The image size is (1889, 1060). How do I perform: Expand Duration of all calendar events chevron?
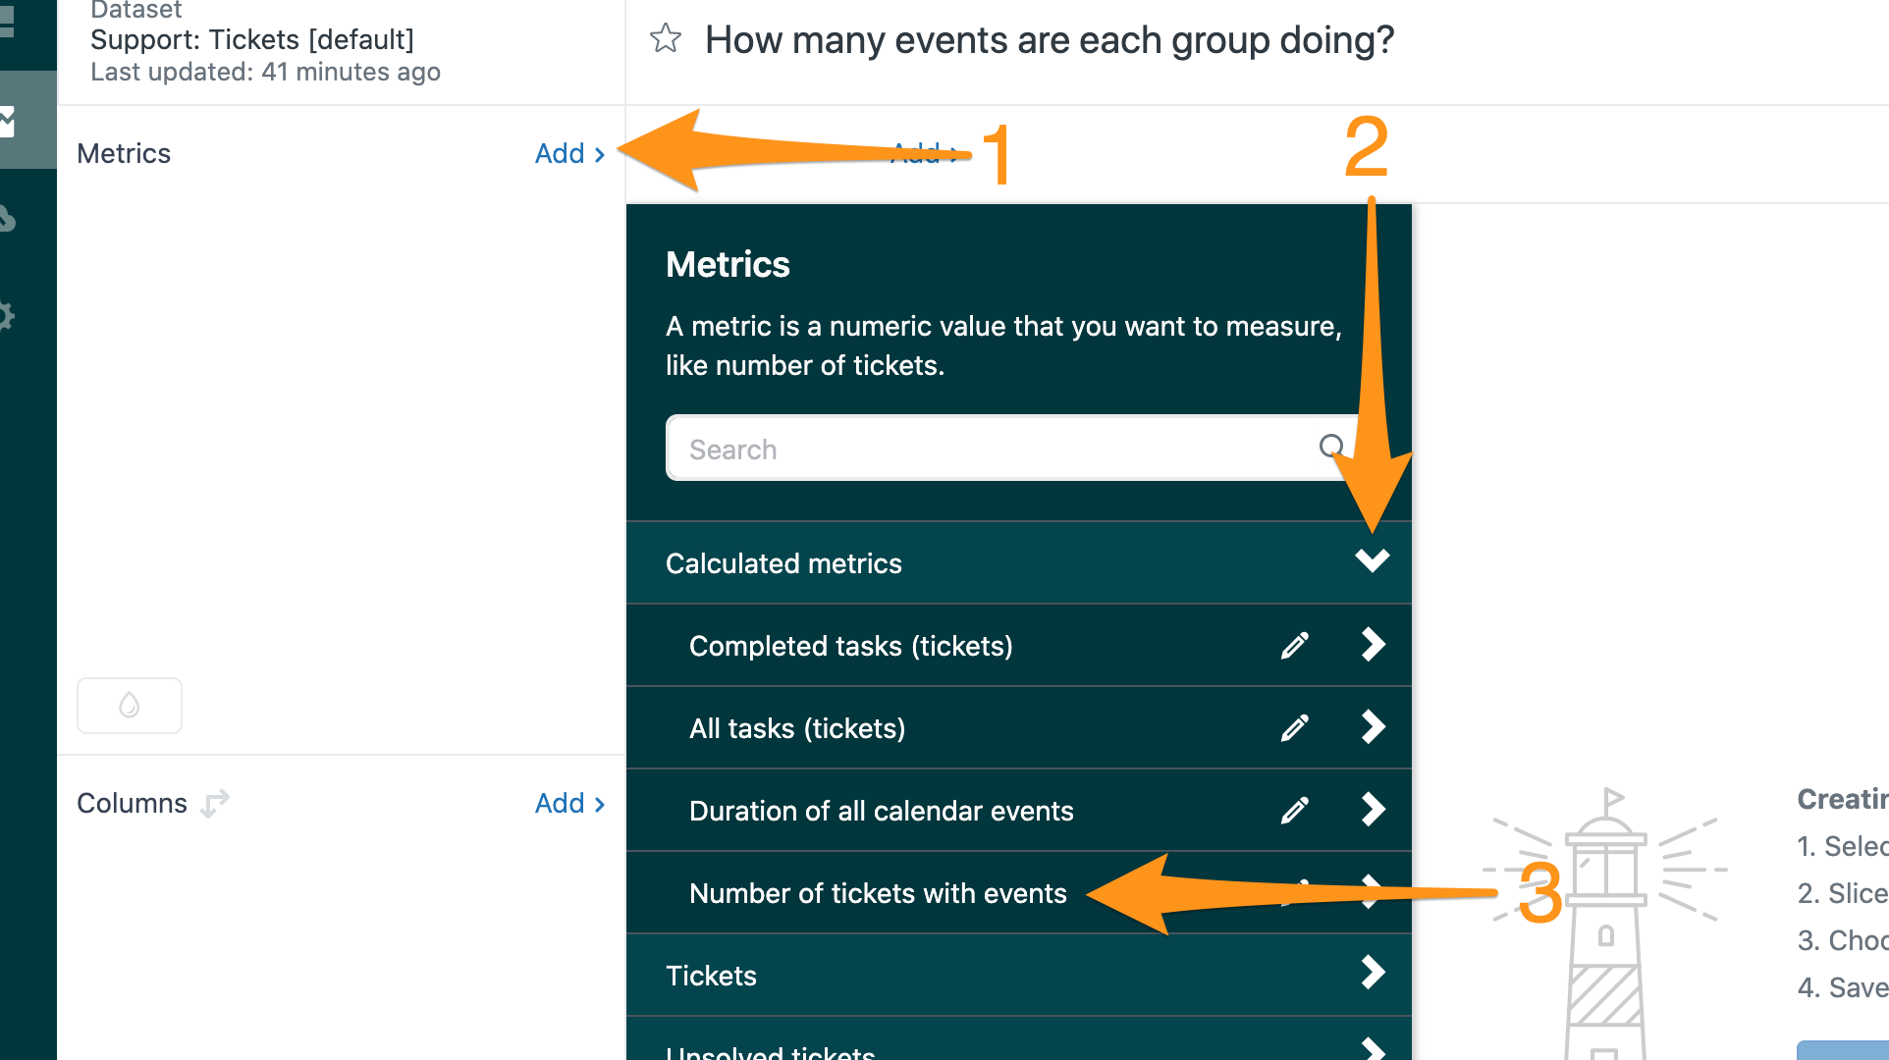pyautogui.click(x=1374, y=810)
